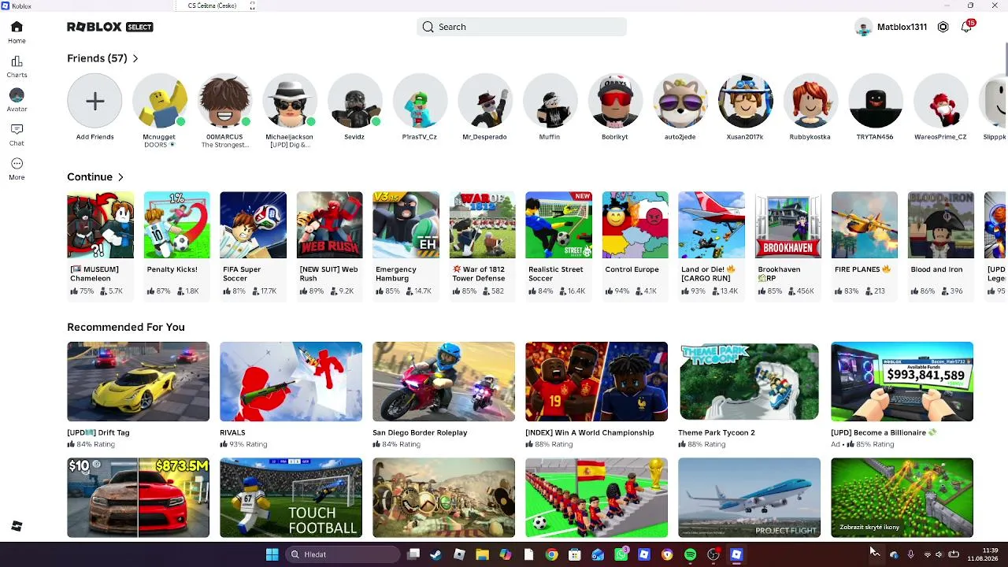
Task: Open WhatsApp from the taskbar
Action: (621, 554)
